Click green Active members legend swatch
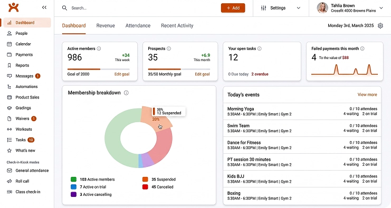Viewport: 391px width, 208px height. coord(73,180)
